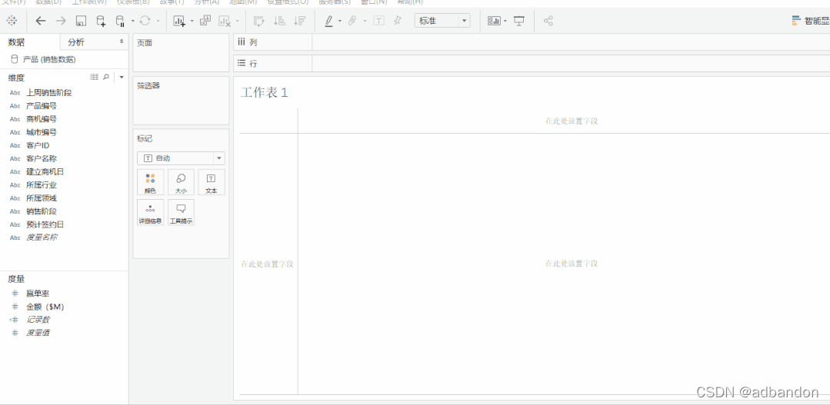Click the 大小 size marks button
Screen dimensions: 830x405
tap(181, 182)
